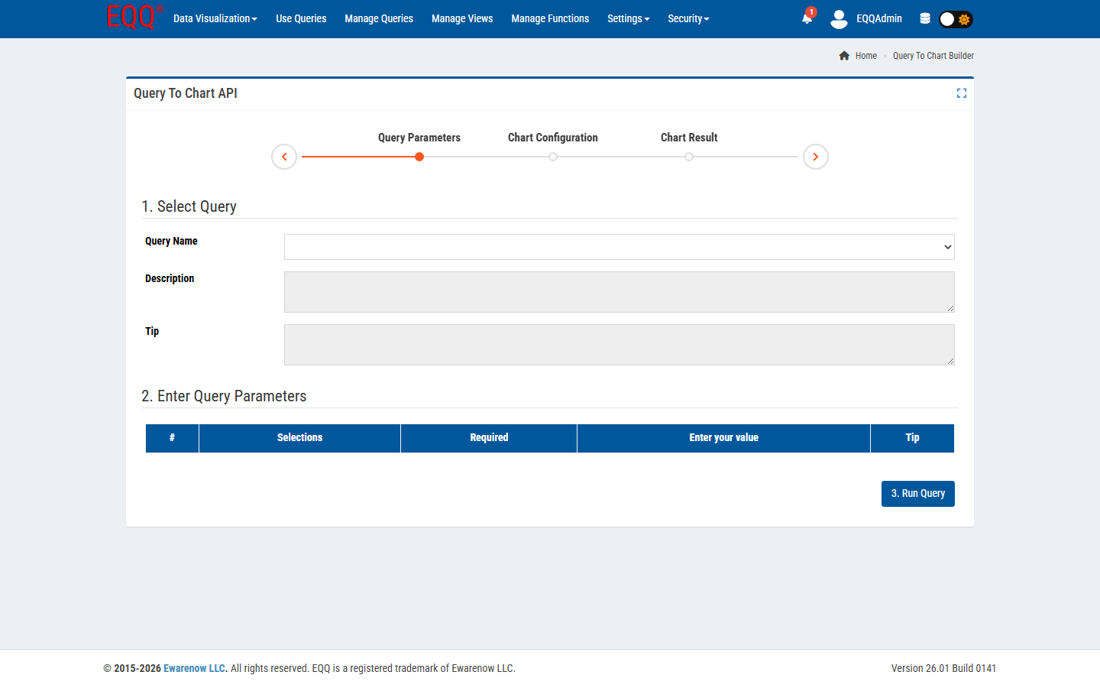This screenshot has width=1100, height=688.
Task: Visit the Ewarenow LLC link
Action: pos(194,667)
